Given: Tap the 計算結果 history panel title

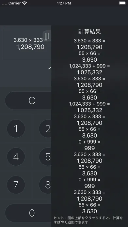Looking at the screenshot, I should 89,32.
